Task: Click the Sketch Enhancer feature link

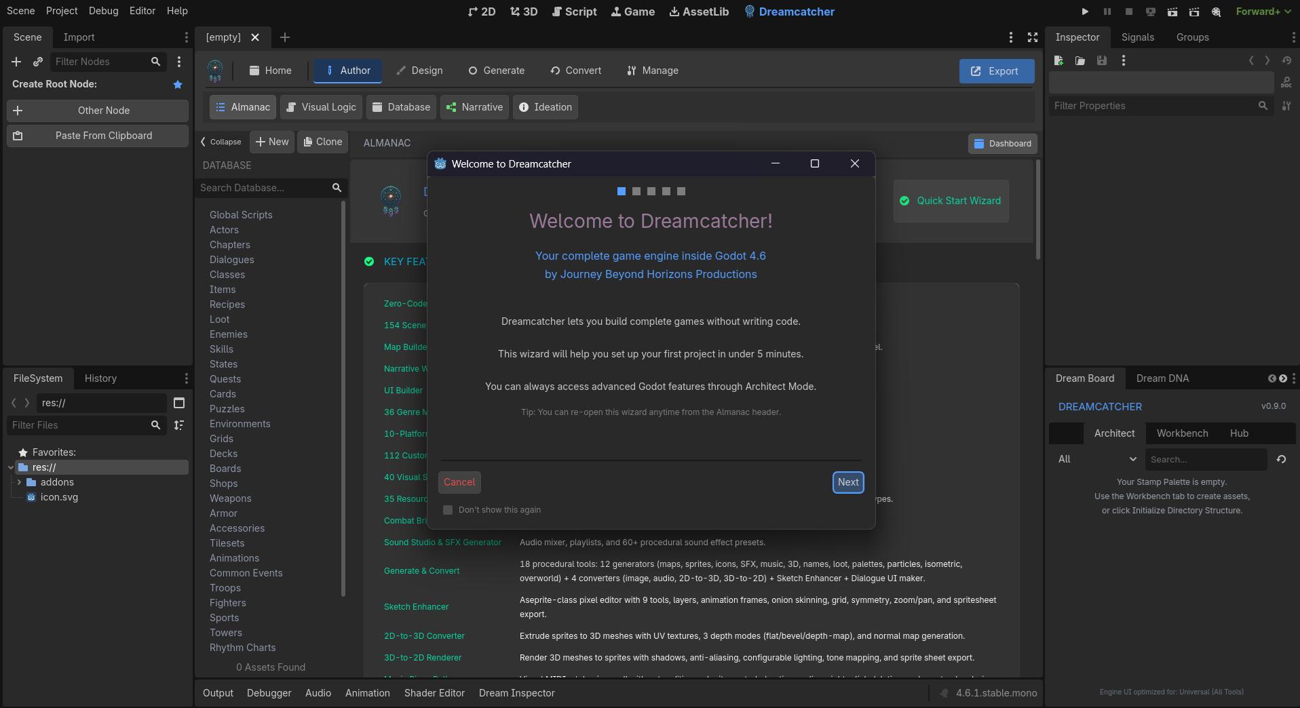Action: point(416,607)
